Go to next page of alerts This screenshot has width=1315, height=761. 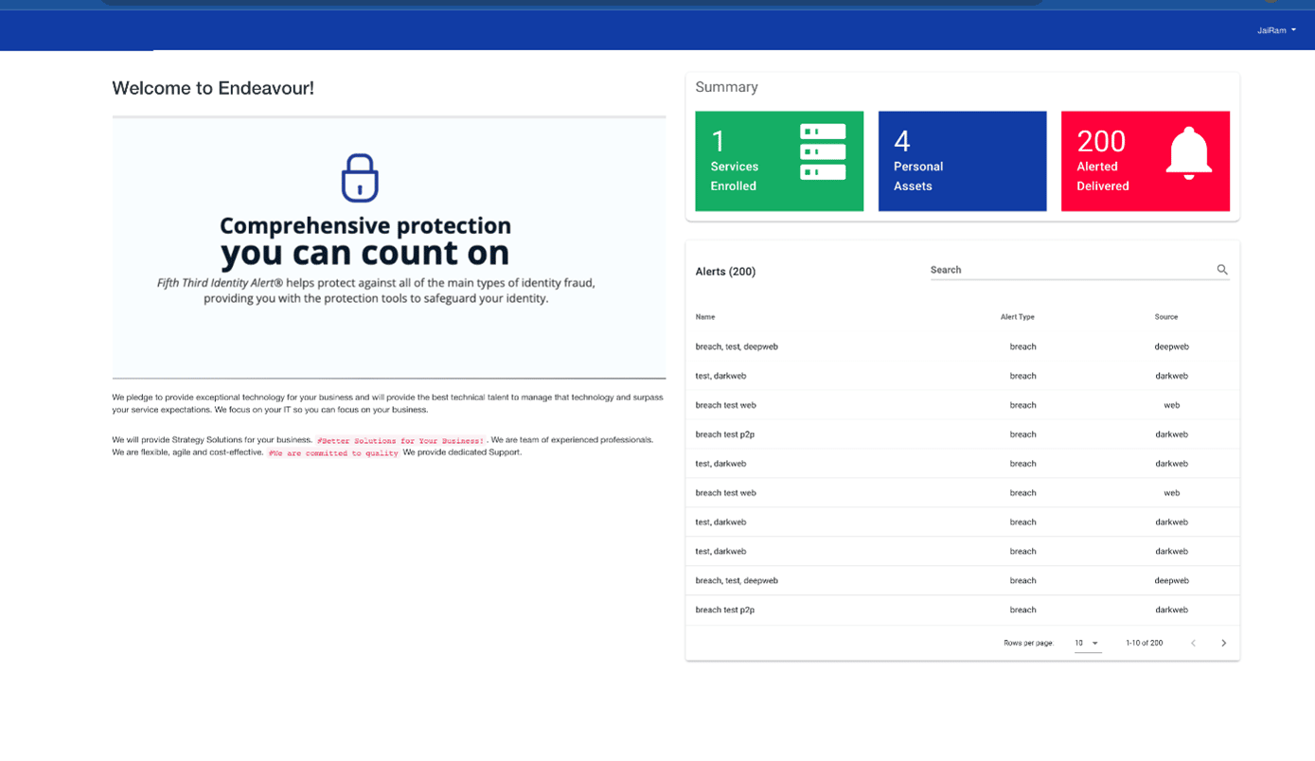[x=1223, y=644]
